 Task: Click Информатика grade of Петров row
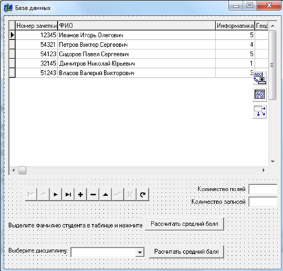[235, 45]
